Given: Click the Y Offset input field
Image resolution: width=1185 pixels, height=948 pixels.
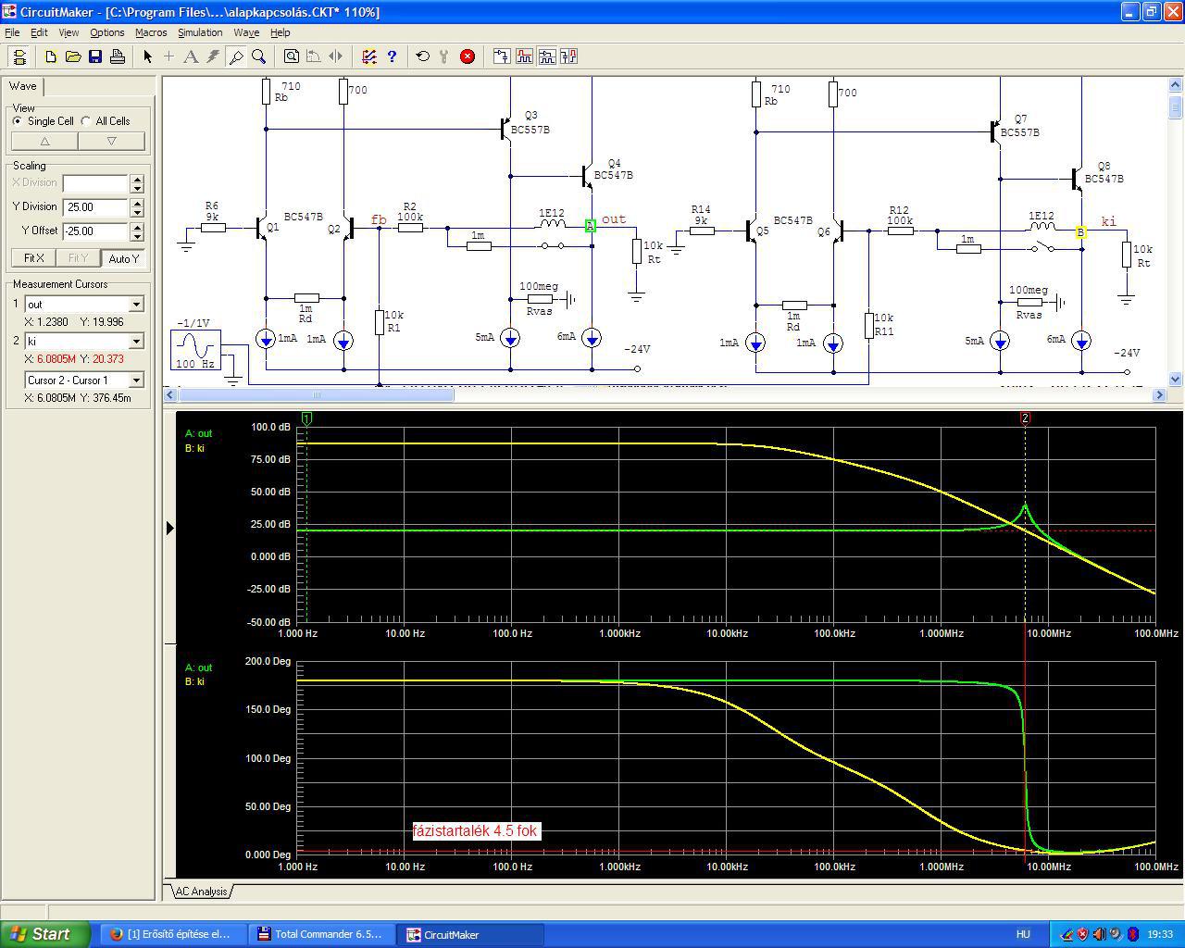Looking at the screenshot, I should [x=95, y=231].
